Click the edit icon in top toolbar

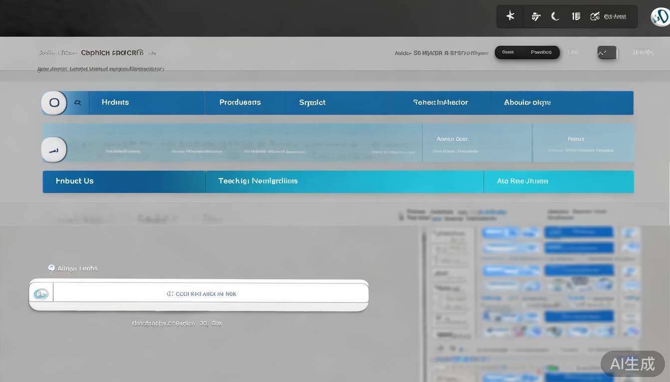[x=595, y=16]
